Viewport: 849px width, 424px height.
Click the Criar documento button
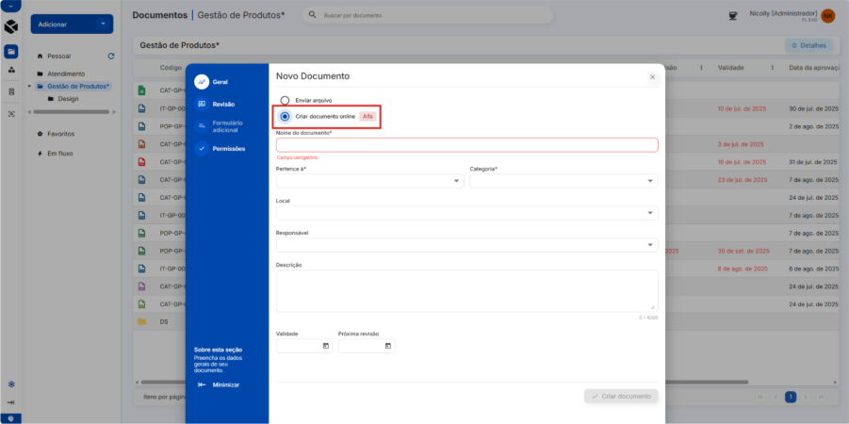tap(621, 397)
